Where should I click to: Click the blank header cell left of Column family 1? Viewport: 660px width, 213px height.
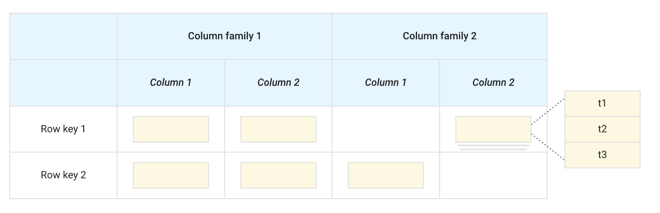pyautogui.click(x=63, y=36)
